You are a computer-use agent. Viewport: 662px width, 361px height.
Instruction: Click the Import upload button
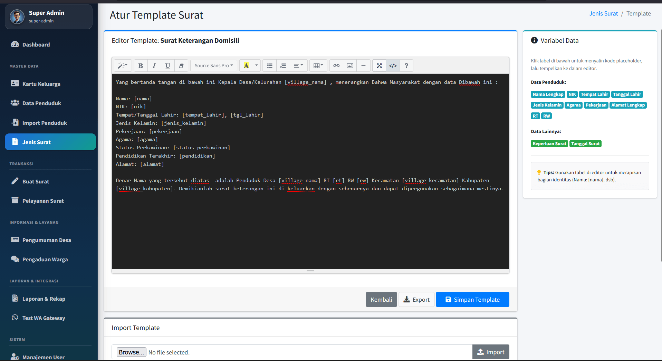pos(491,352)
